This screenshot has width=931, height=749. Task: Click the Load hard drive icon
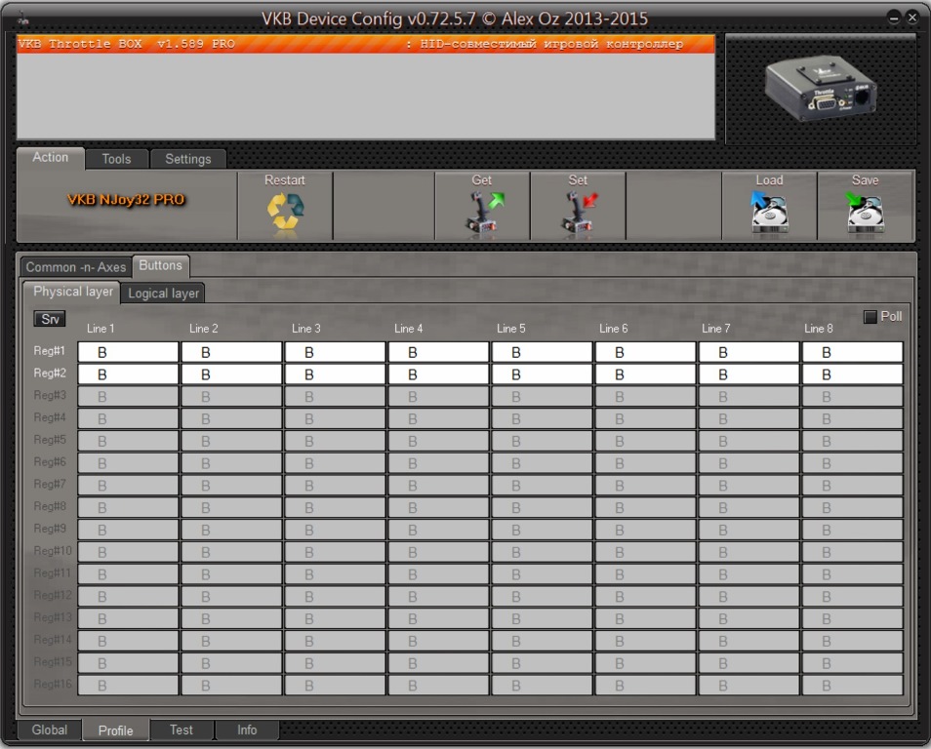point(770,212)
